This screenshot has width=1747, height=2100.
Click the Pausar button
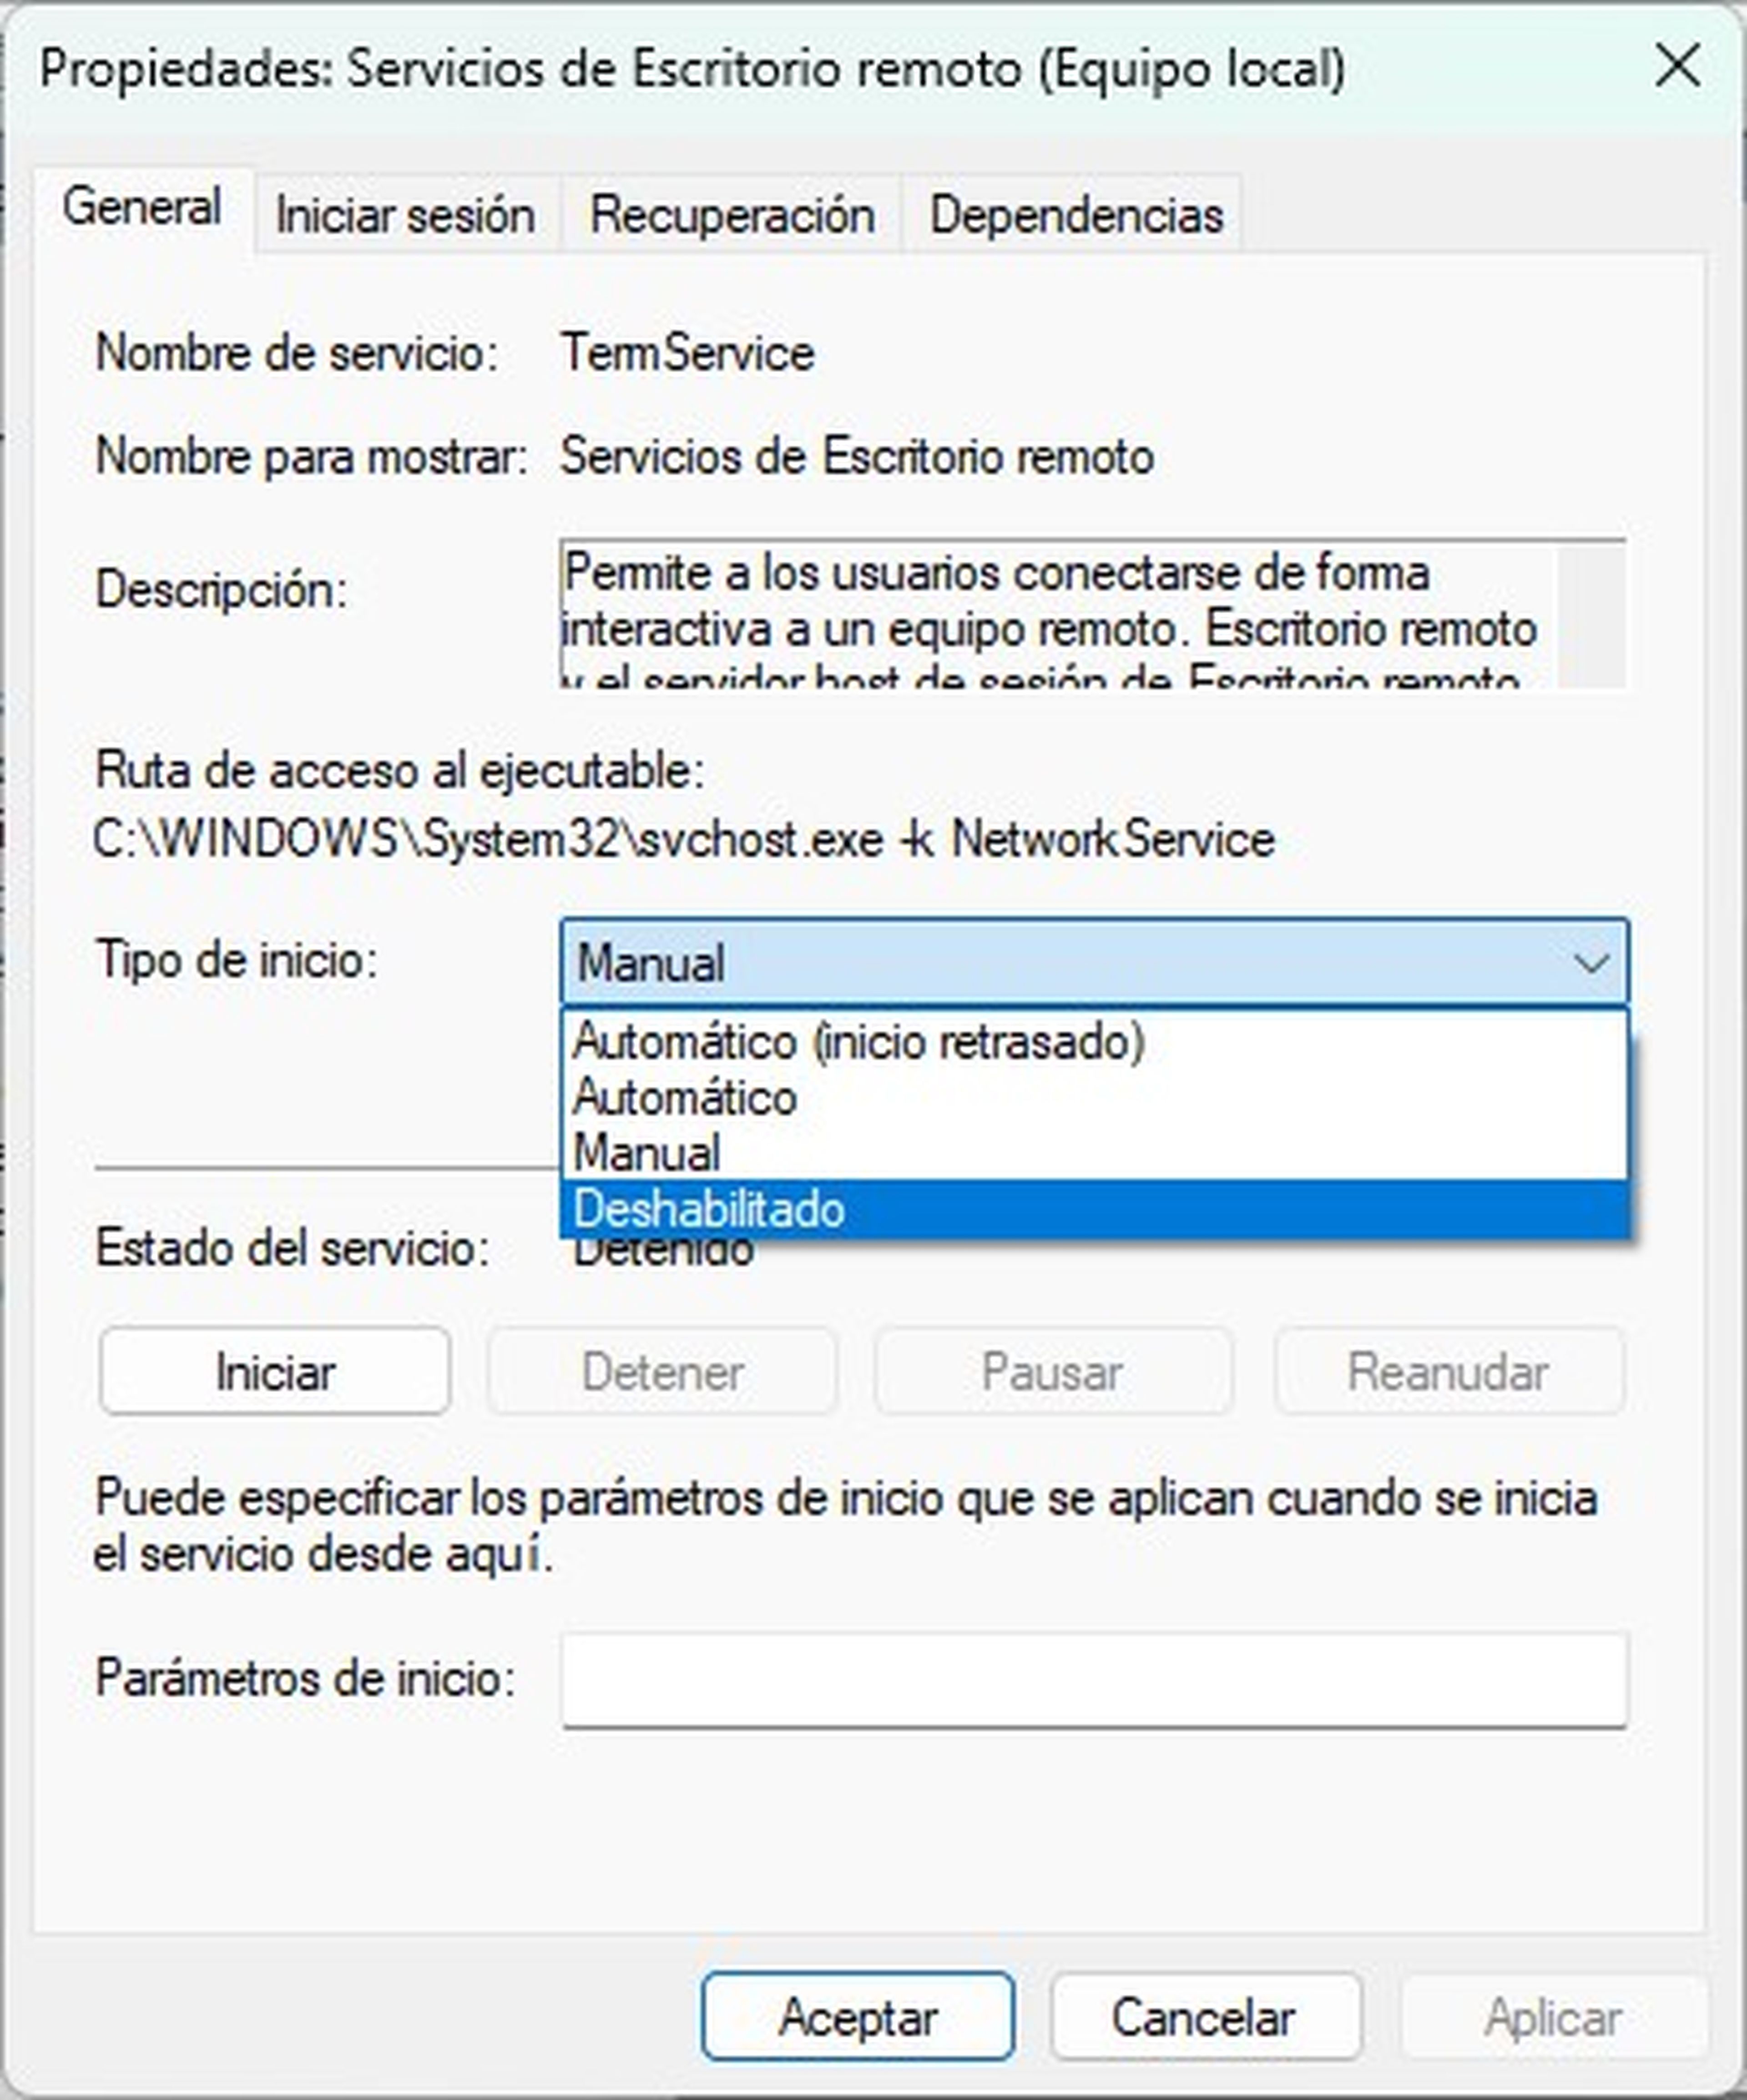click(x=1052, y=1372)
